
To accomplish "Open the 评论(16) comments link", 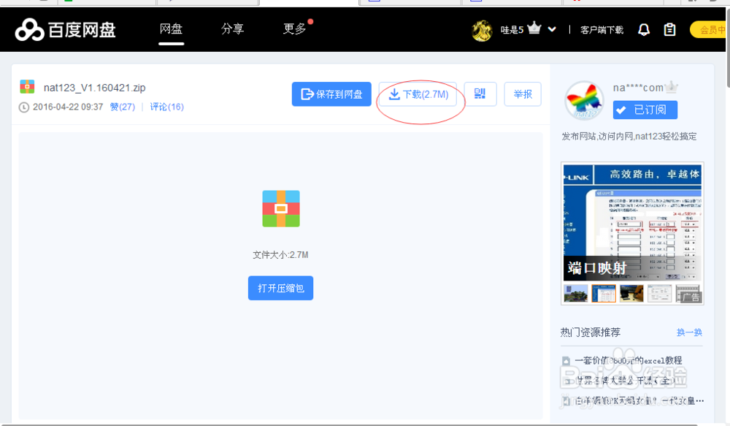I will [x=166, y=107].
